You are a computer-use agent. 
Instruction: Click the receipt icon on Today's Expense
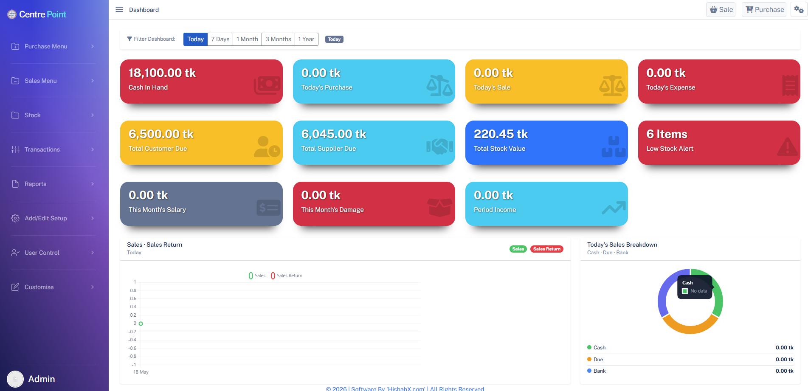pos(790,85)
